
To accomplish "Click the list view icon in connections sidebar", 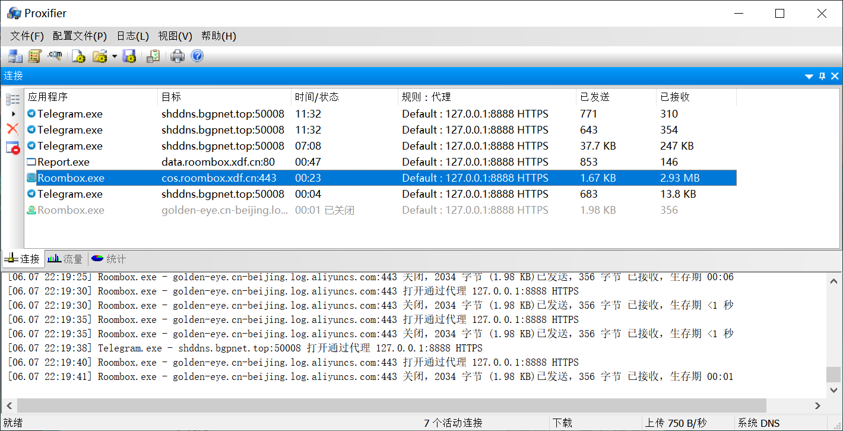I will point(12,99).
